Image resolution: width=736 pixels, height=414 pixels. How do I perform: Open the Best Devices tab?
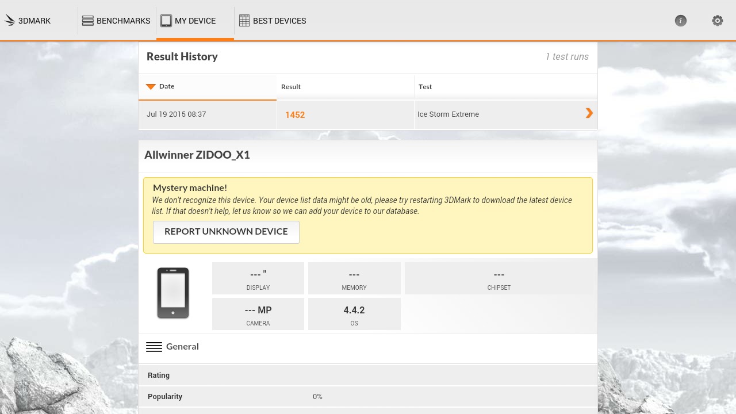coord(273,21)
